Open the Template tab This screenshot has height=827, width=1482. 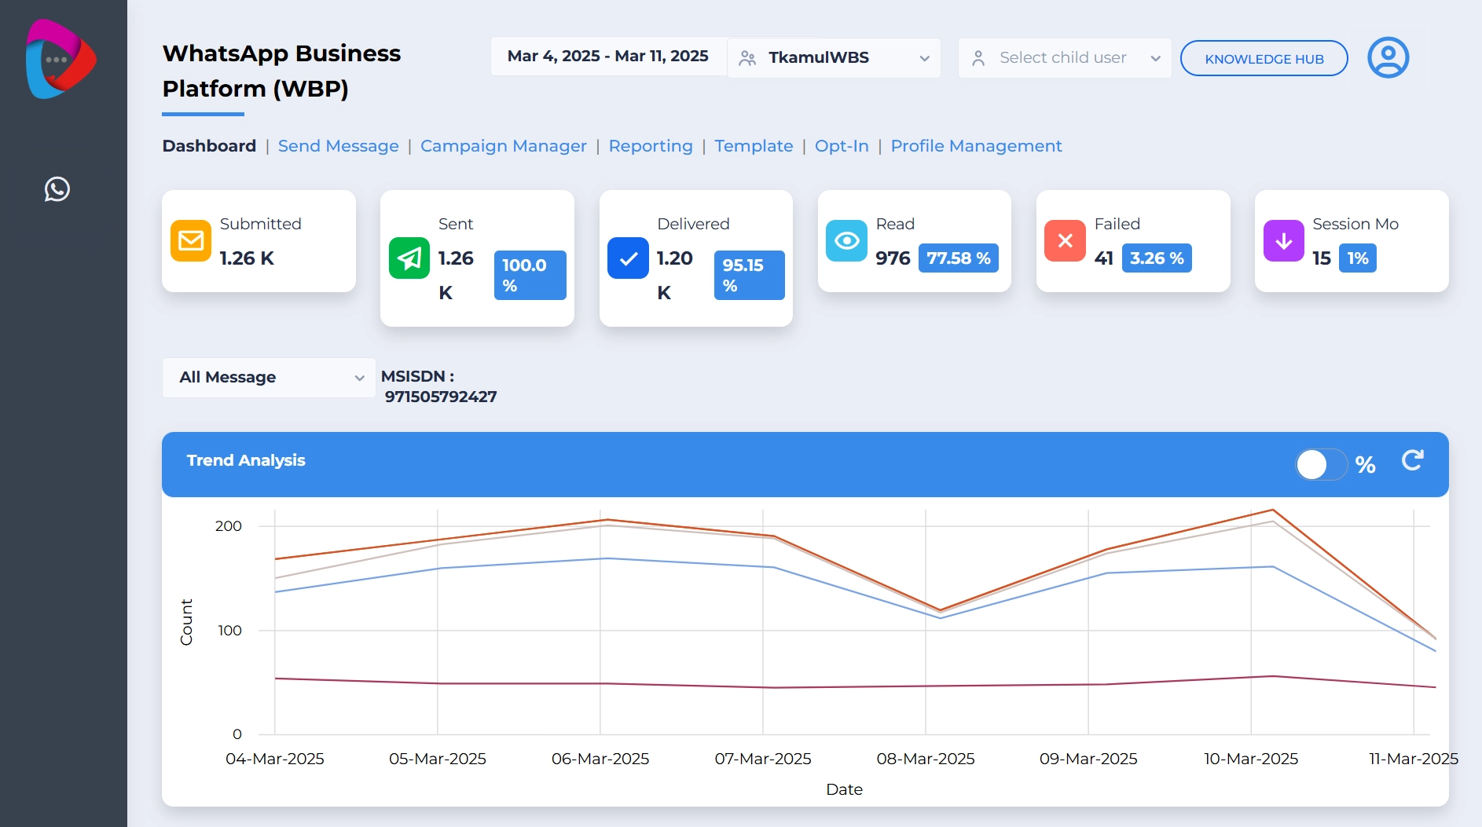tap(754, 146)
